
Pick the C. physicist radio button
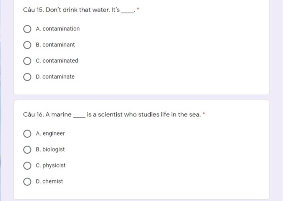(27, 165)
